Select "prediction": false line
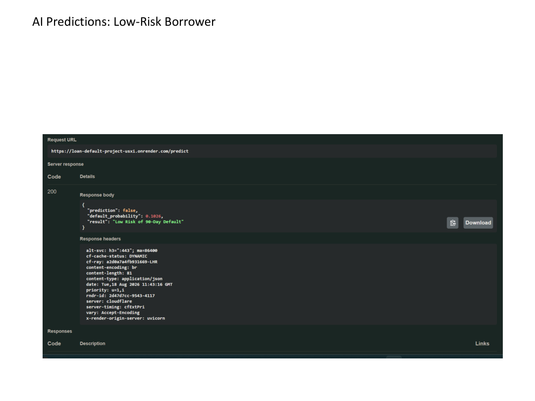Image resolution: width=535 pixels, height=401 pixels. (112, 210)
